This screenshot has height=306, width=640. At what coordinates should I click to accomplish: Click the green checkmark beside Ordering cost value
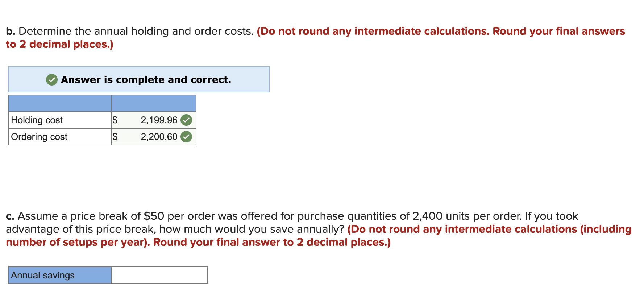pyautogui.click(x=187, y=137)
